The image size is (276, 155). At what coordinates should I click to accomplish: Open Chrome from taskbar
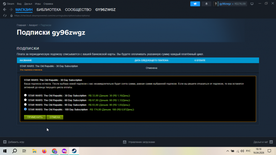54,151
